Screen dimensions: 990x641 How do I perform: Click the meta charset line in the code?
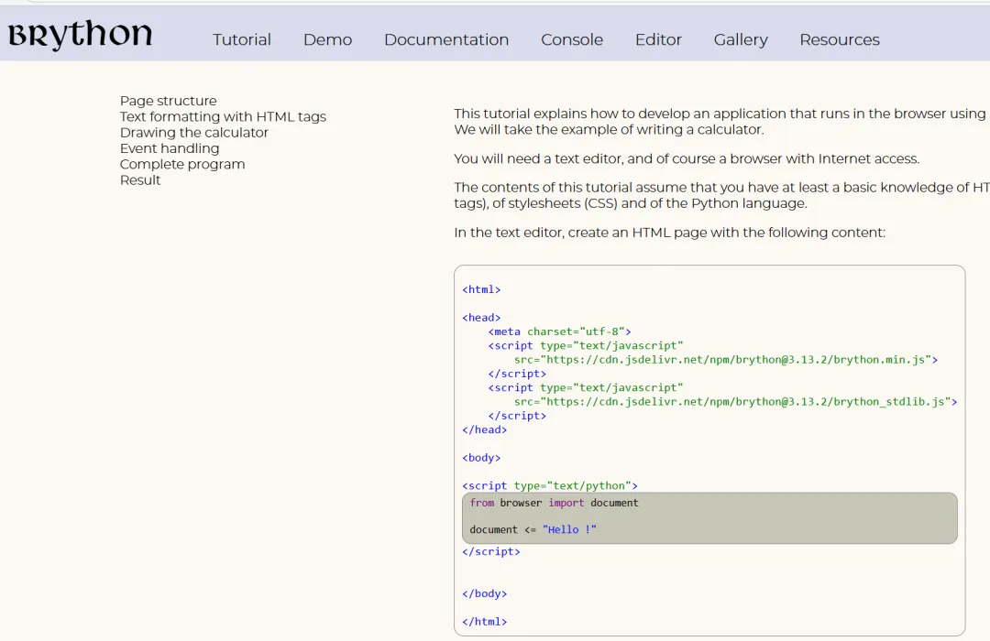[x=559, y=331]
